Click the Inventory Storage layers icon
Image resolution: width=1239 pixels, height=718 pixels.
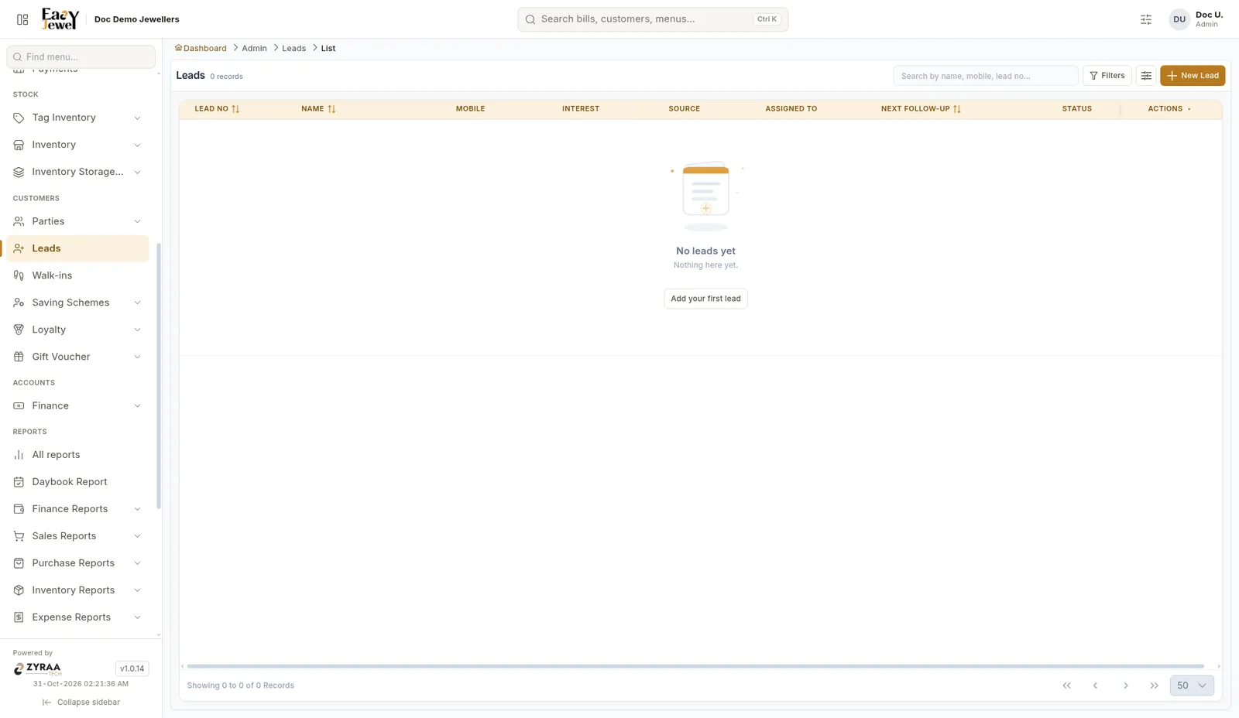19,172
